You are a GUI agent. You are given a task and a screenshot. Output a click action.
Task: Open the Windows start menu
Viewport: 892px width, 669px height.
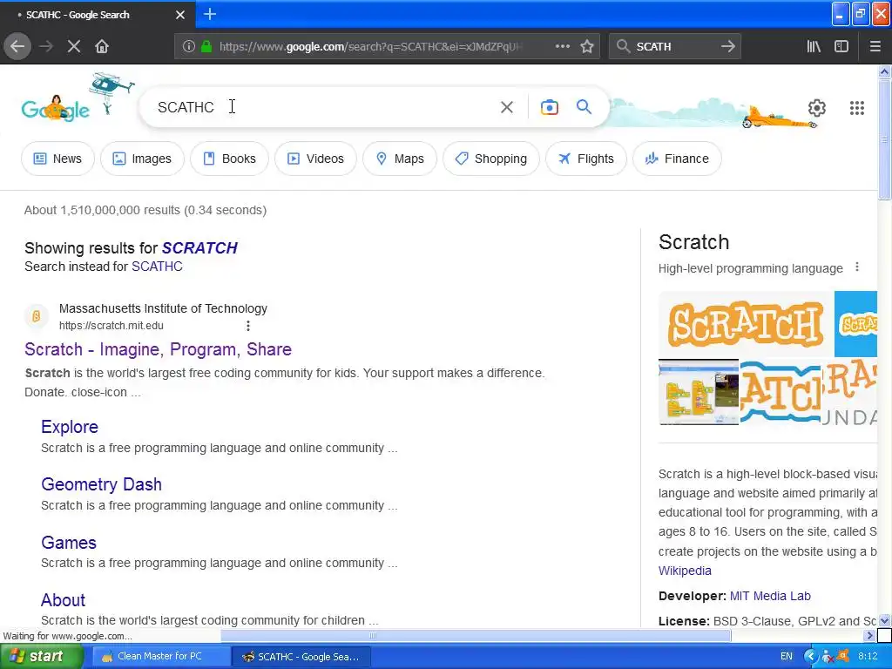[41, 656]
